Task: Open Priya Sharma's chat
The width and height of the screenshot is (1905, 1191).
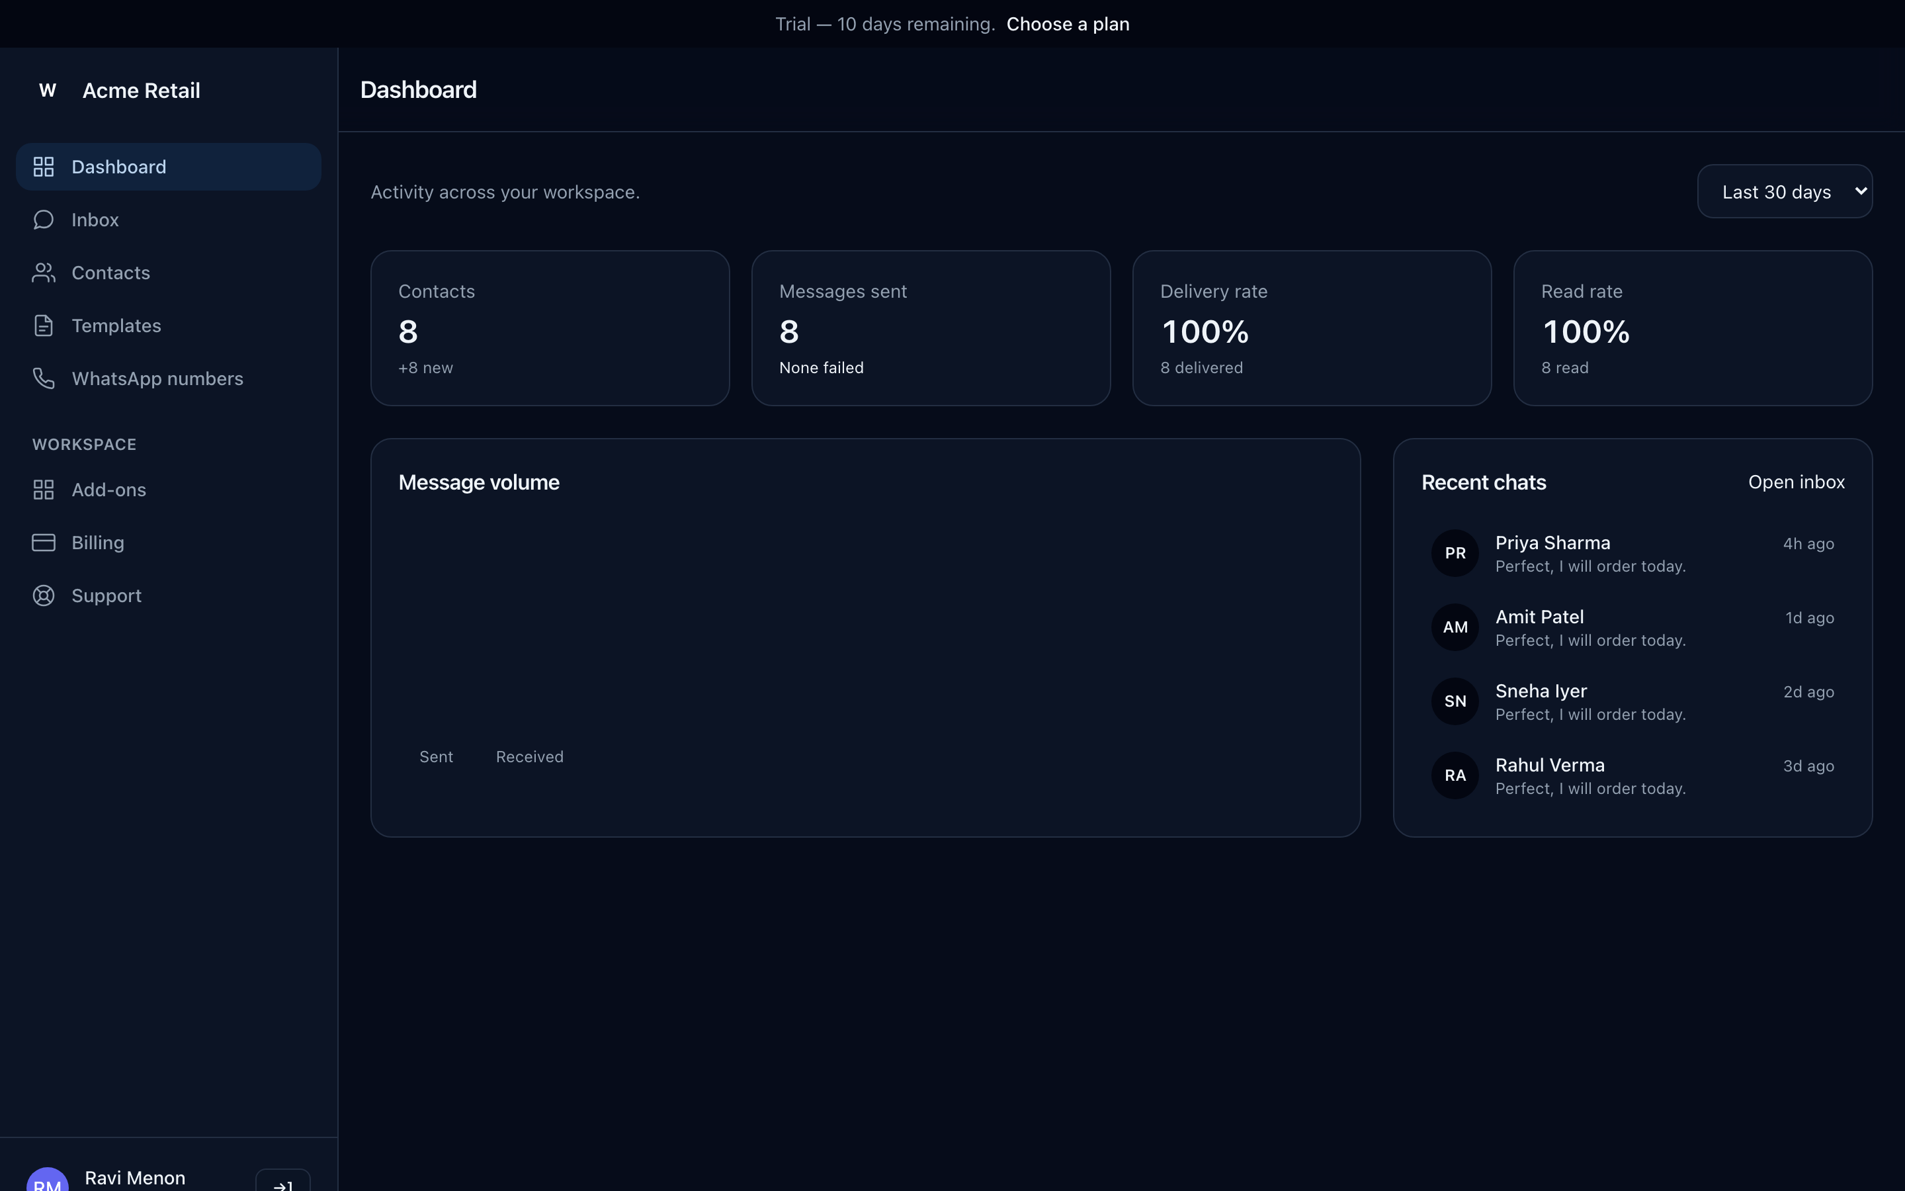Action: click(1632, 553)
